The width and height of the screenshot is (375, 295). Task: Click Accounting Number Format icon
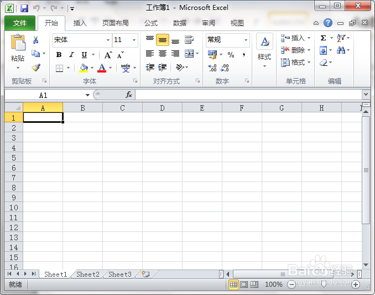212,55
